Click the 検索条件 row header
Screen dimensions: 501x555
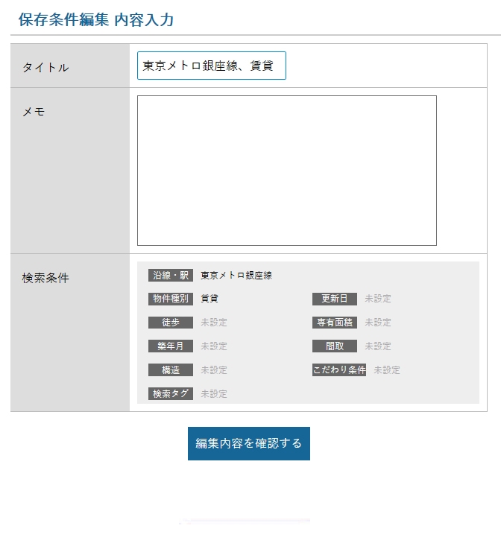coord(45,278)
